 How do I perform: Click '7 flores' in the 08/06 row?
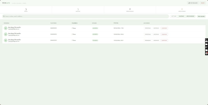(x=74, y=28)
